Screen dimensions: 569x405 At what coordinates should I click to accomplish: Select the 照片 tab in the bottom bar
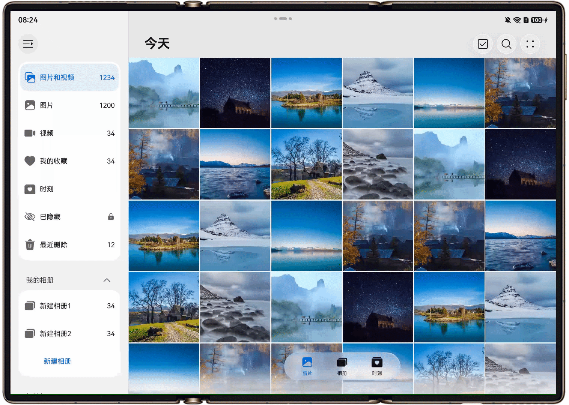(x=307, y=366)
